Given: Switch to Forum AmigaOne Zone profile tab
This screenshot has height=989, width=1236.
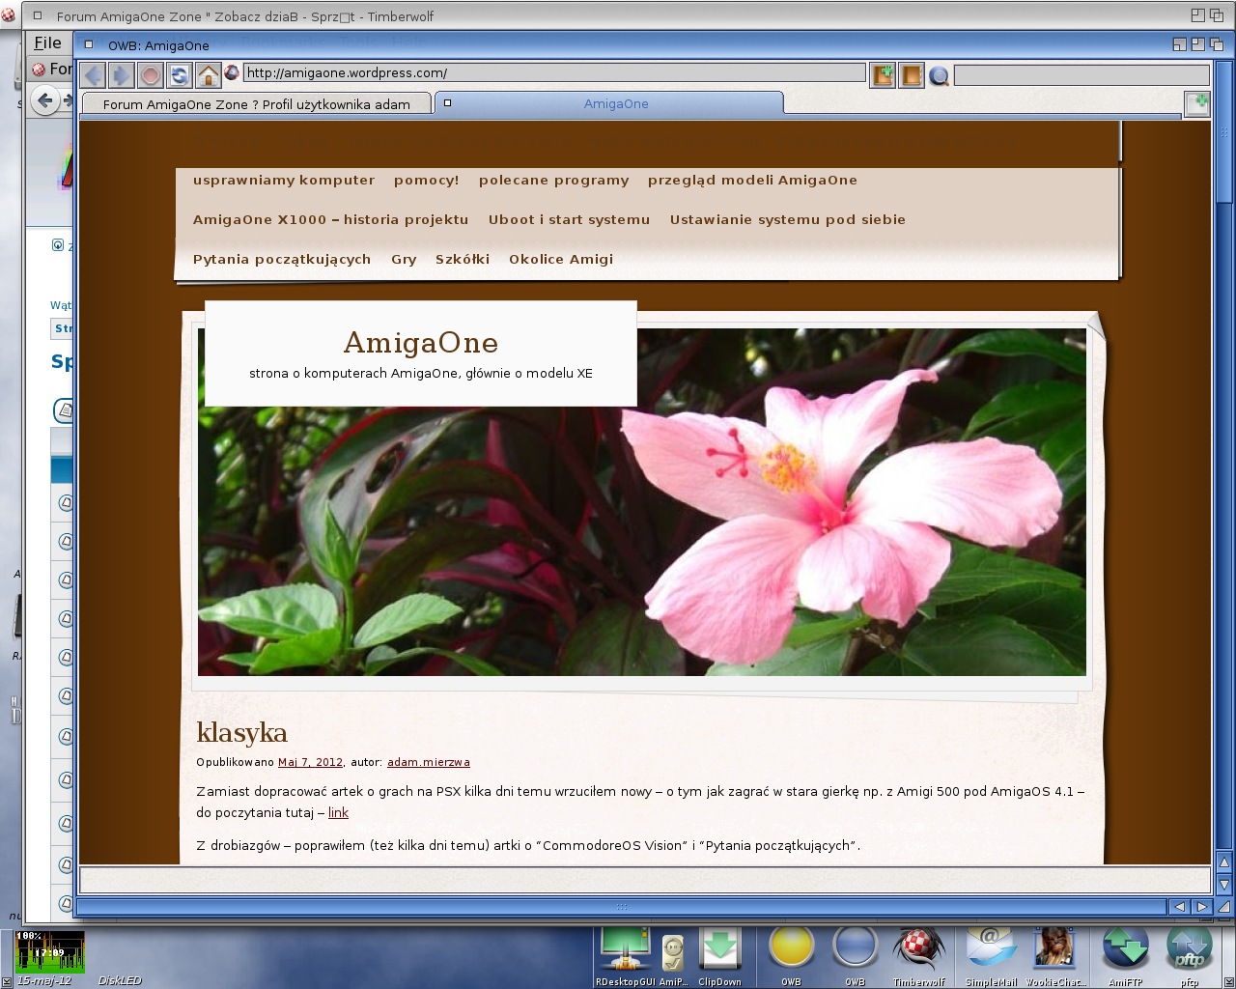Looking at the screenshot, I should [256, 104].
